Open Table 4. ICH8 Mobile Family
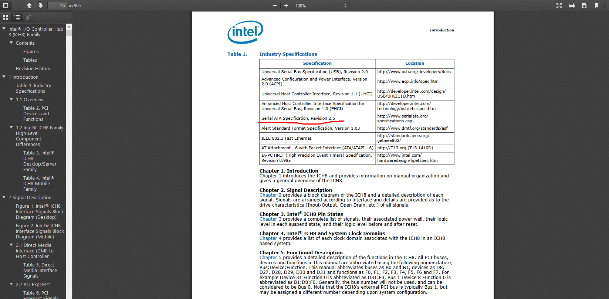 pyautogui.click(x=38, y=184)
